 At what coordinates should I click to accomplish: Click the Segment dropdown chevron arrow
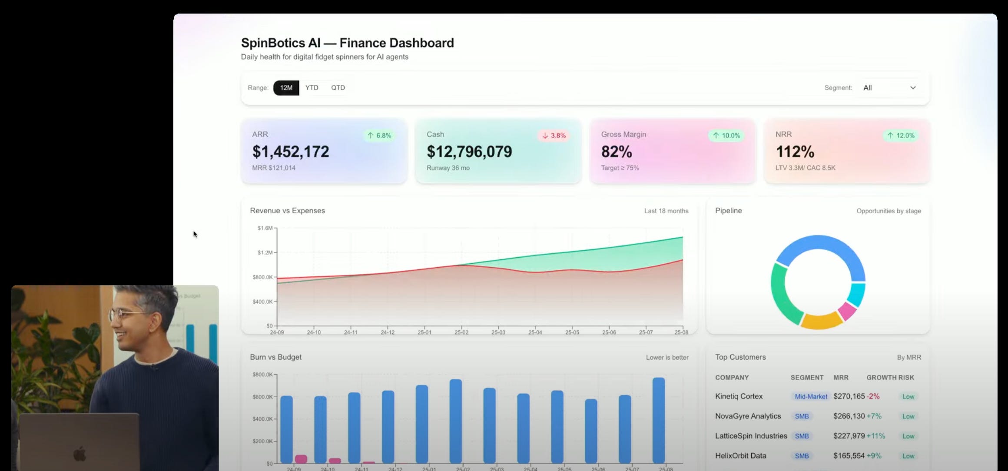pyautogui.click(x=913, y=88)
